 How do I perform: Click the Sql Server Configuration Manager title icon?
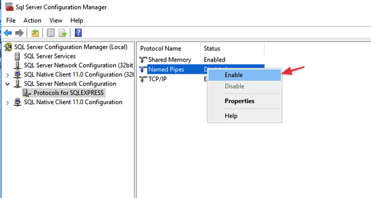click(9, 7)
